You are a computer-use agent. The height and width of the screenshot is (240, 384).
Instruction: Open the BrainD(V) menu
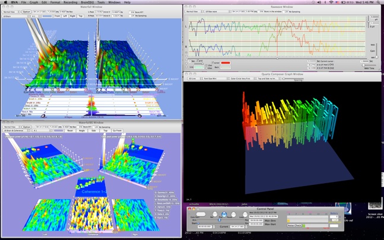point(87,2)
